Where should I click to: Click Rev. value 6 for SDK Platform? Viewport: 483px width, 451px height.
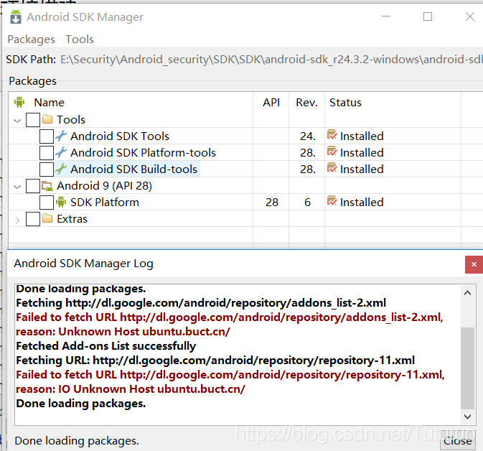(307, 203)
